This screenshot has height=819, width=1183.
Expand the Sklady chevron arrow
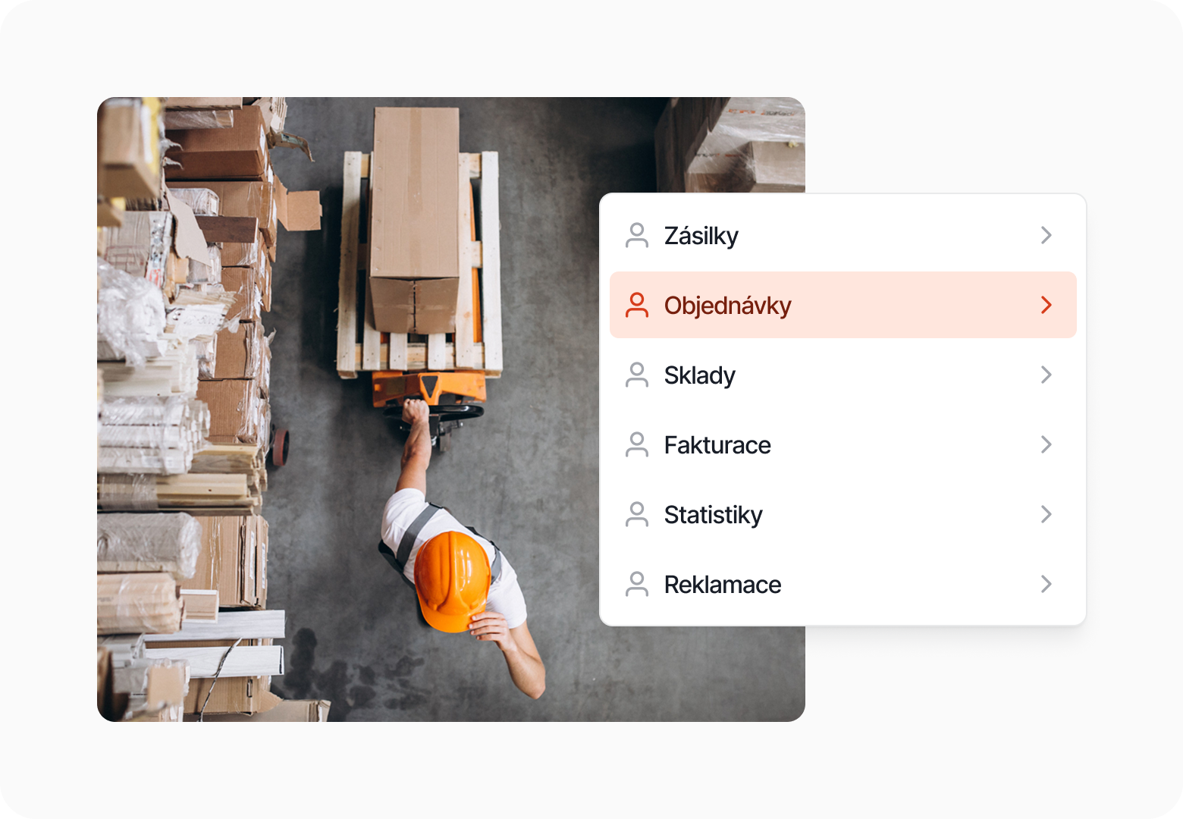coord(1046,375)
